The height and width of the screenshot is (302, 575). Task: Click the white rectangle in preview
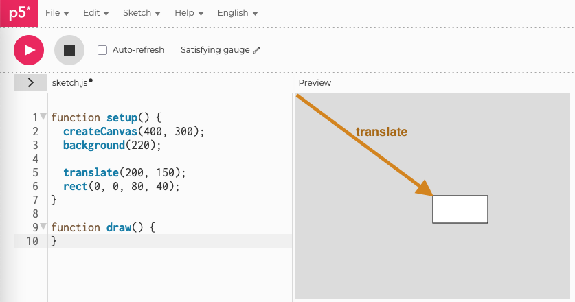click(x=460, y=209)
